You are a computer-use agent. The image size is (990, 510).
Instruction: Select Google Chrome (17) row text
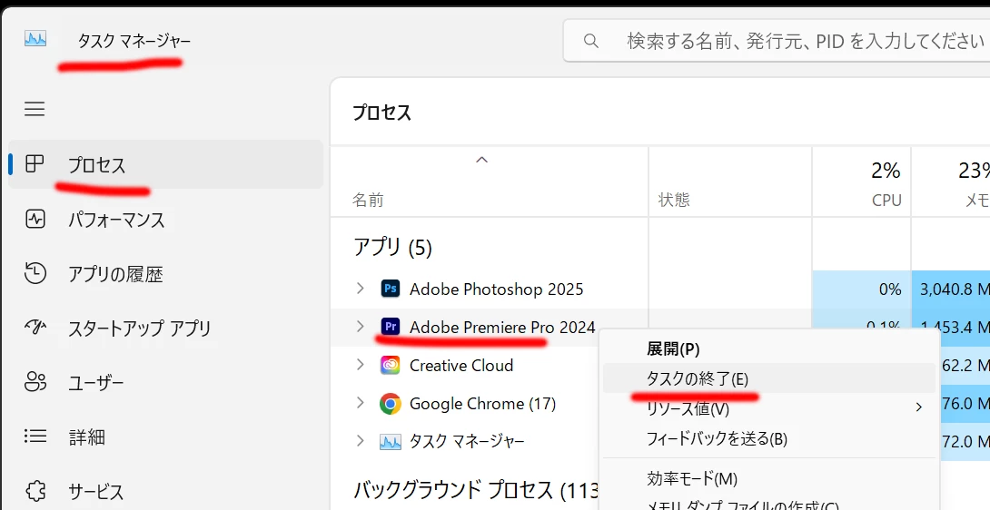tap(483, 403)
